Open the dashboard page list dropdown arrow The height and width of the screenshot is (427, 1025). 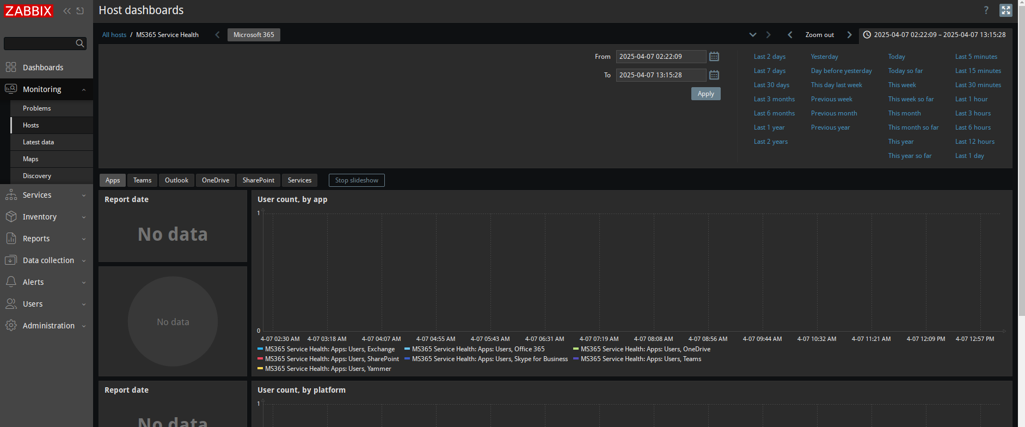[x=753, y=35]
